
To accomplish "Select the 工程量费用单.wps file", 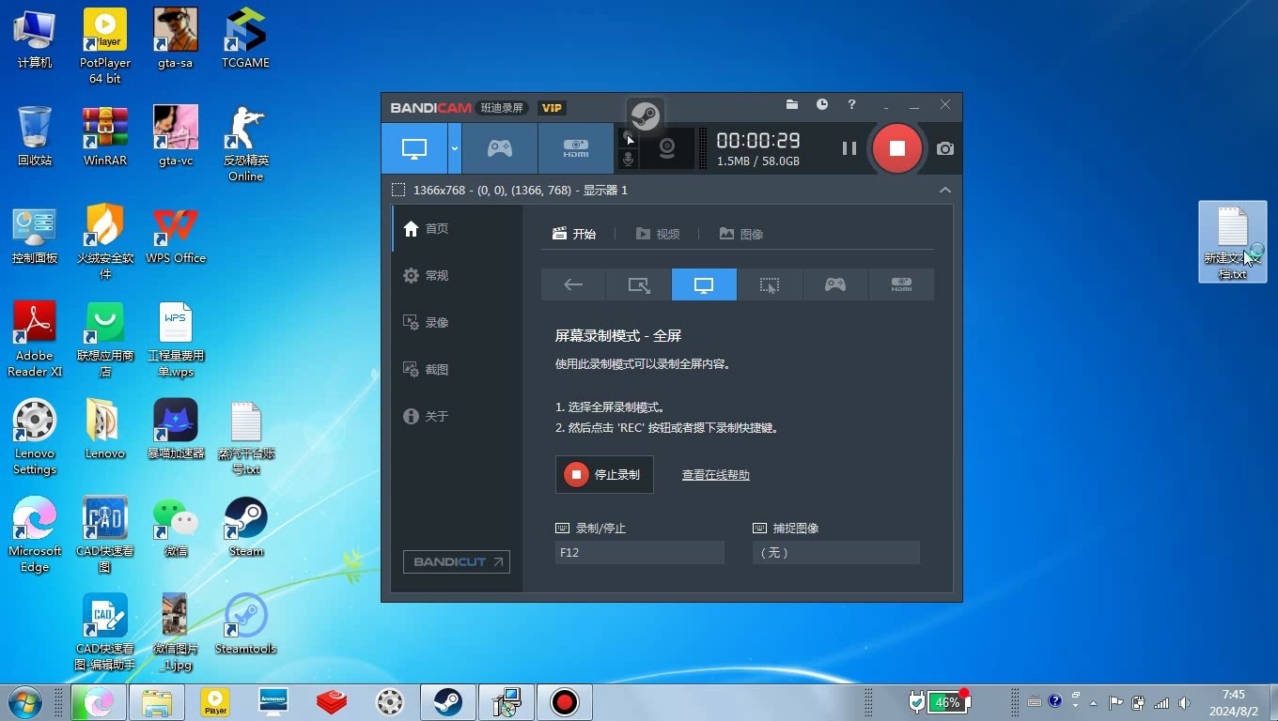I will pos(176,339).
